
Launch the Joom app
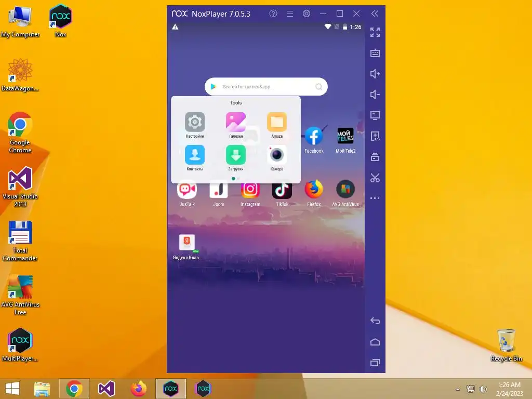coord(219,193)
